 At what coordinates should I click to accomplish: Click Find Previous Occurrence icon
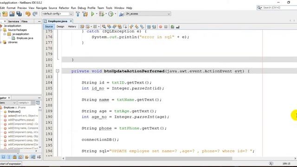coord(109,27)
